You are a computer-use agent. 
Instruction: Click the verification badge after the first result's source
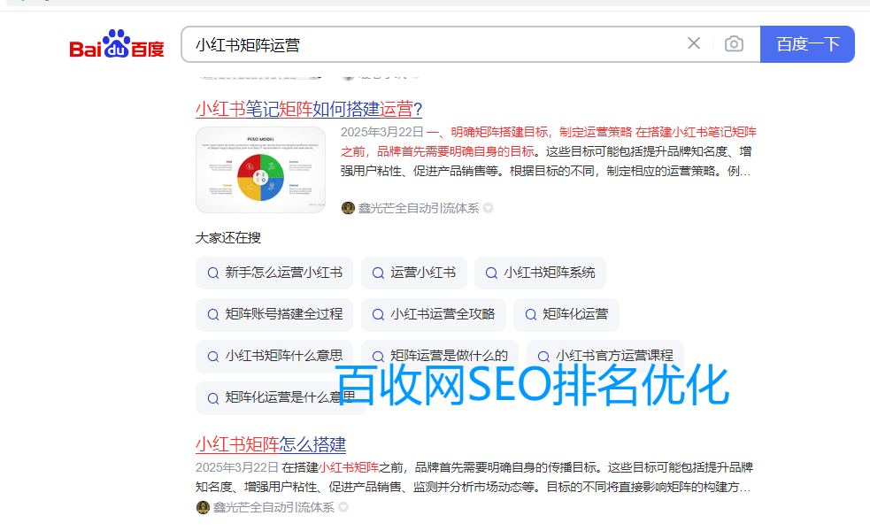pyautogui.click(x=489, y=208)
